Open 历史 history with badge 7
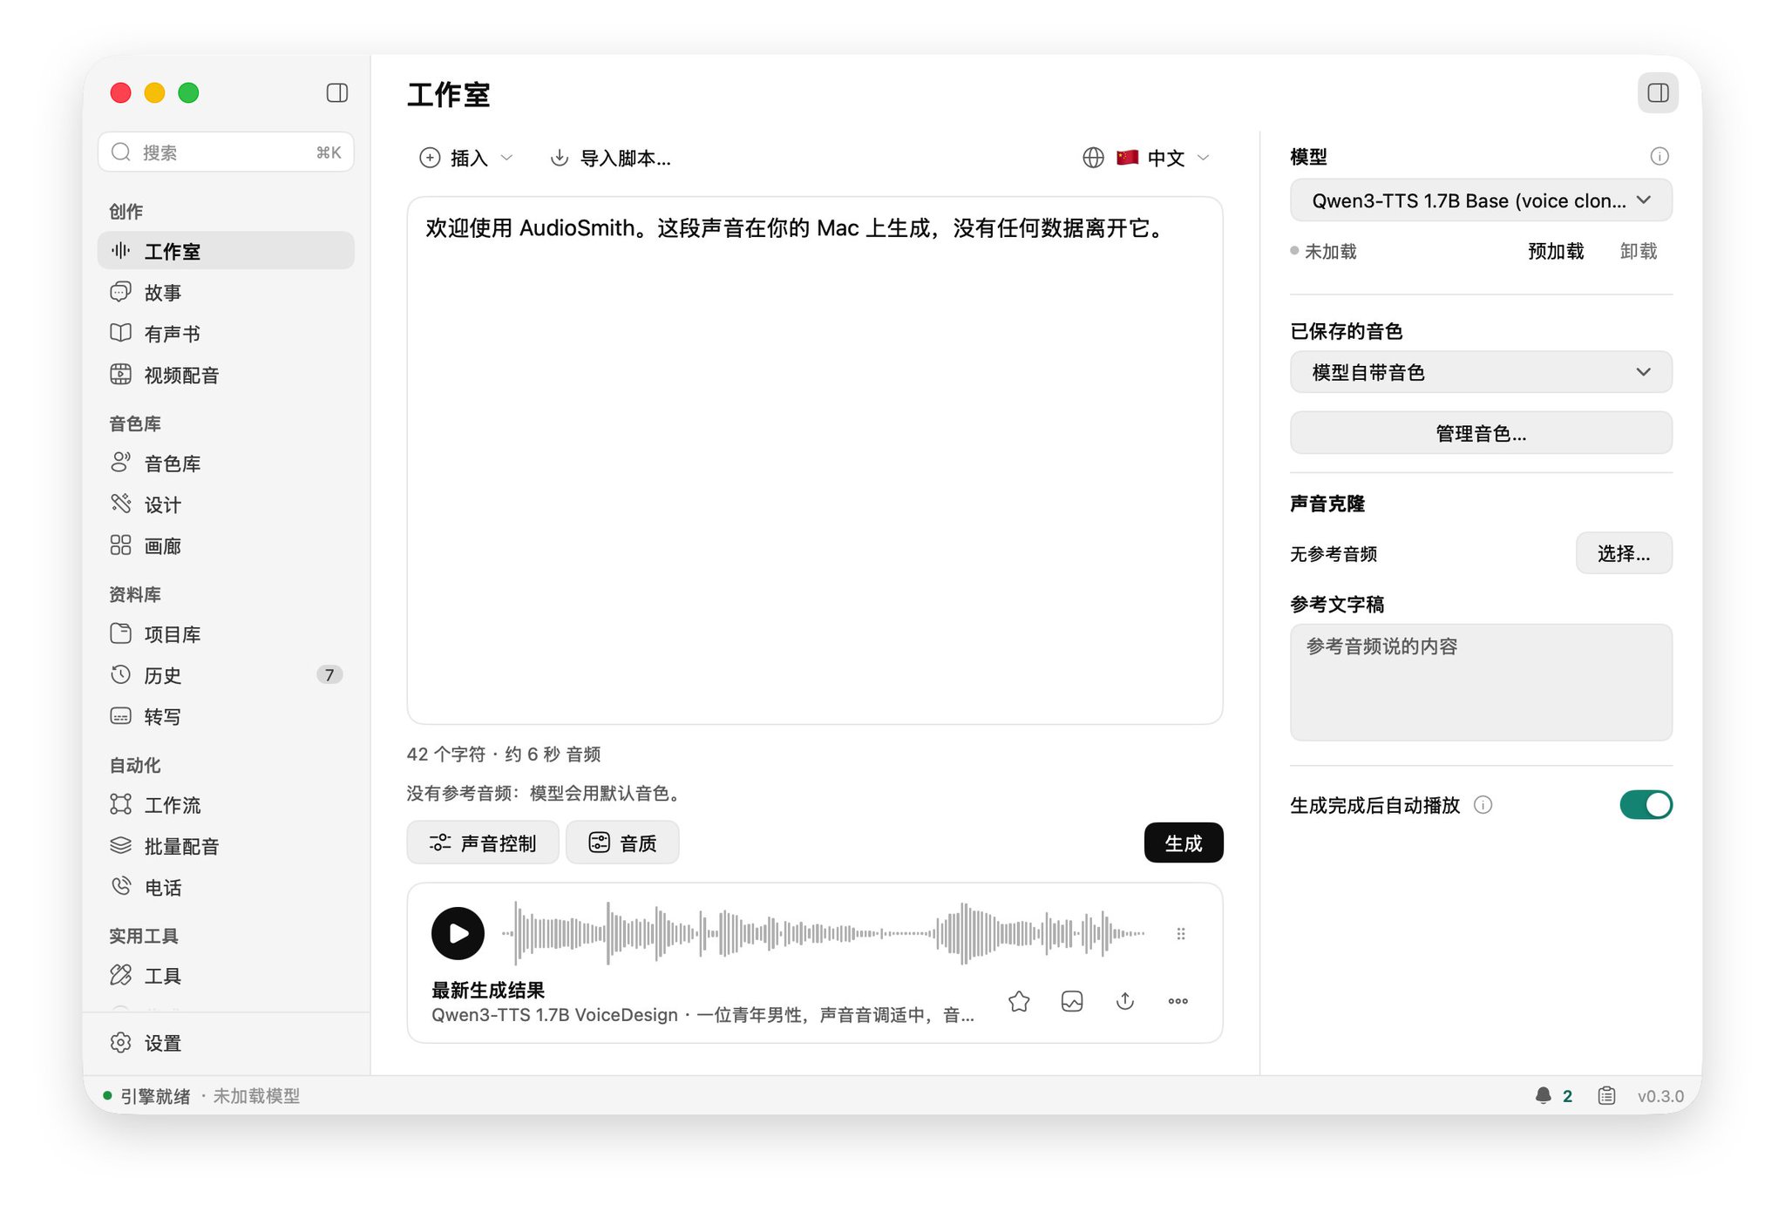 point(226,675)
